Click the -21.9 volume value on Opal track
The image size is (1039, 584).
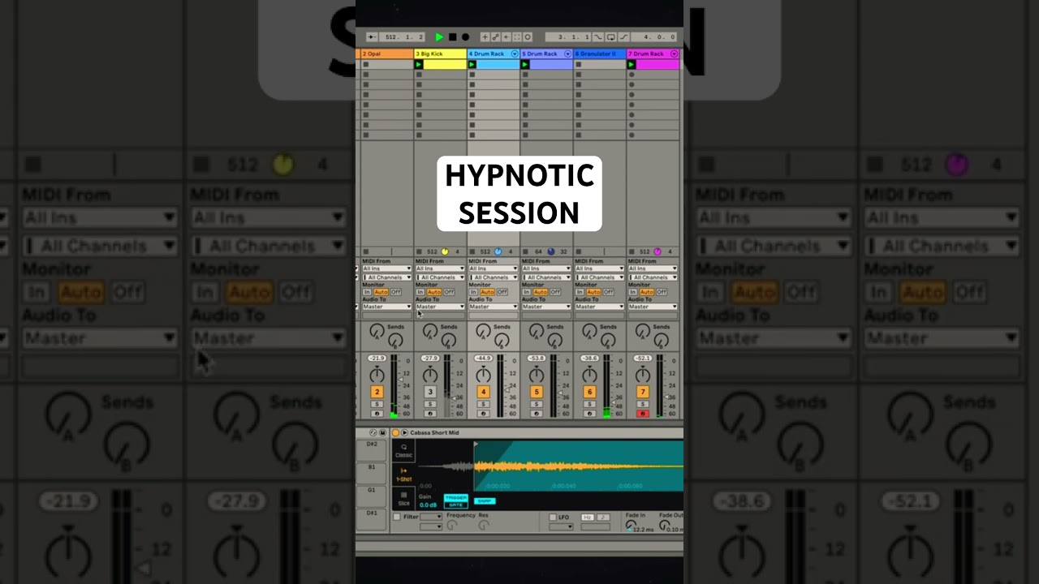click(377, 359)
